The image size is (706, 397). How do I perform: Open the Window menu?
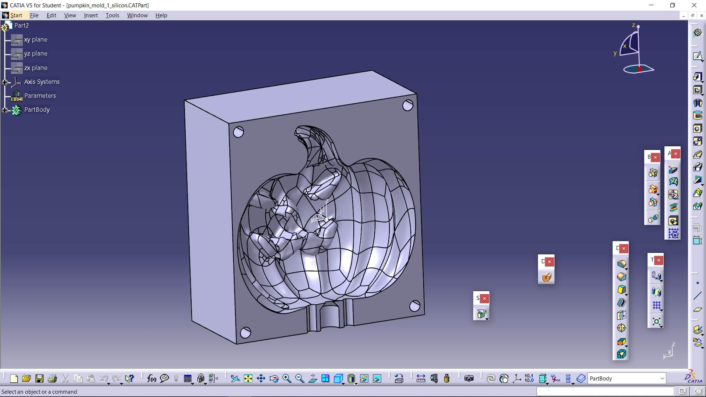(x=138, y=15)
